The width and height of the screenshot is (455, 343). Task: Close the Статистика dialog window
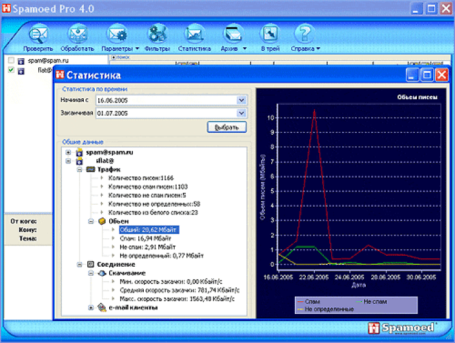(x=441, y=75)
